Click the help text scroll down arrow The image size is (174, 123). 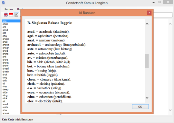[x=147, y=98]
